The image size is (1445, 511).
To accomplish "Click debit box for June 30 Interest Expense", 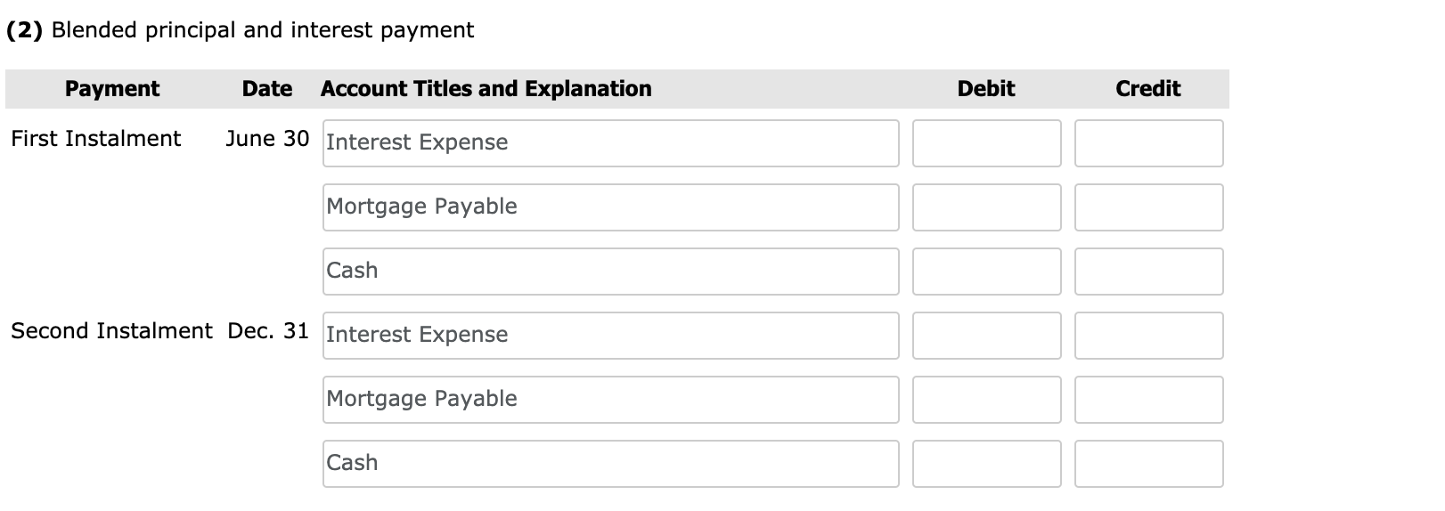I will coord(986,143).
